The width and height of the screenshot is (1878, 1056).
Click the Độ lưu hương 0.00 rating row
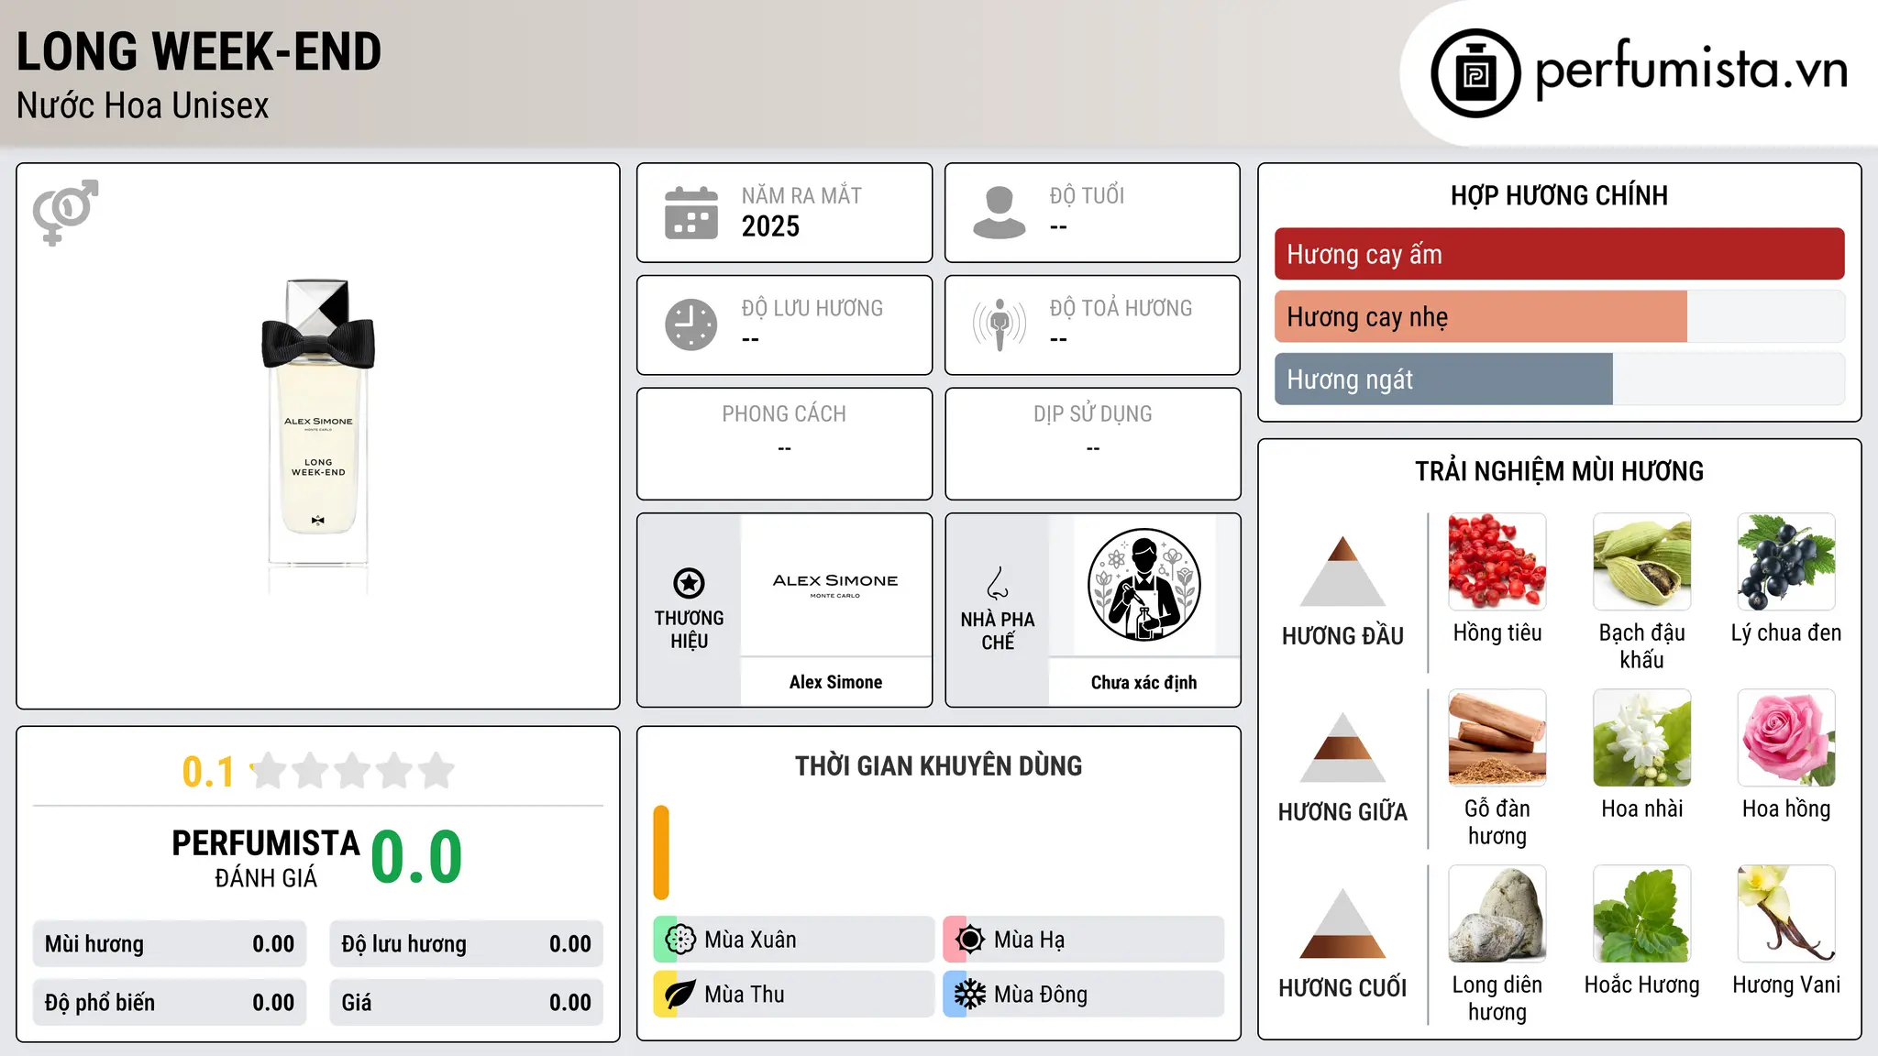(x=467, y=944)
